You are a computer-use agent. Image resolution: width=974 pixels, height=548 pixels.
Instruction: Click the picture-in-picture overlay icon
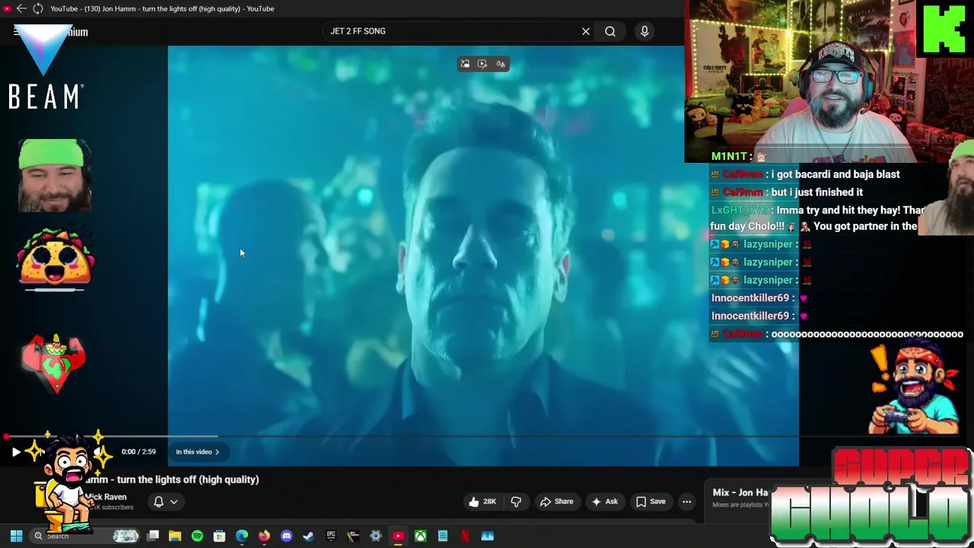coord(465,64)
